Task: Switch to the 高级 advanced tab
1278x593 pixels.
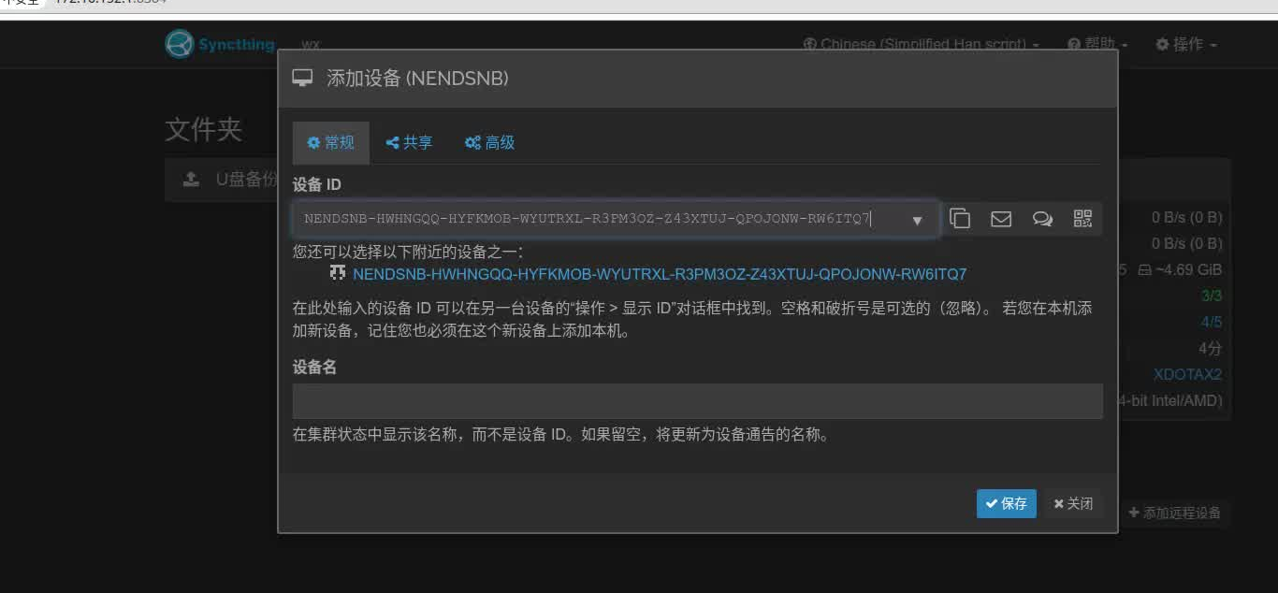Action: coord(489,142)
